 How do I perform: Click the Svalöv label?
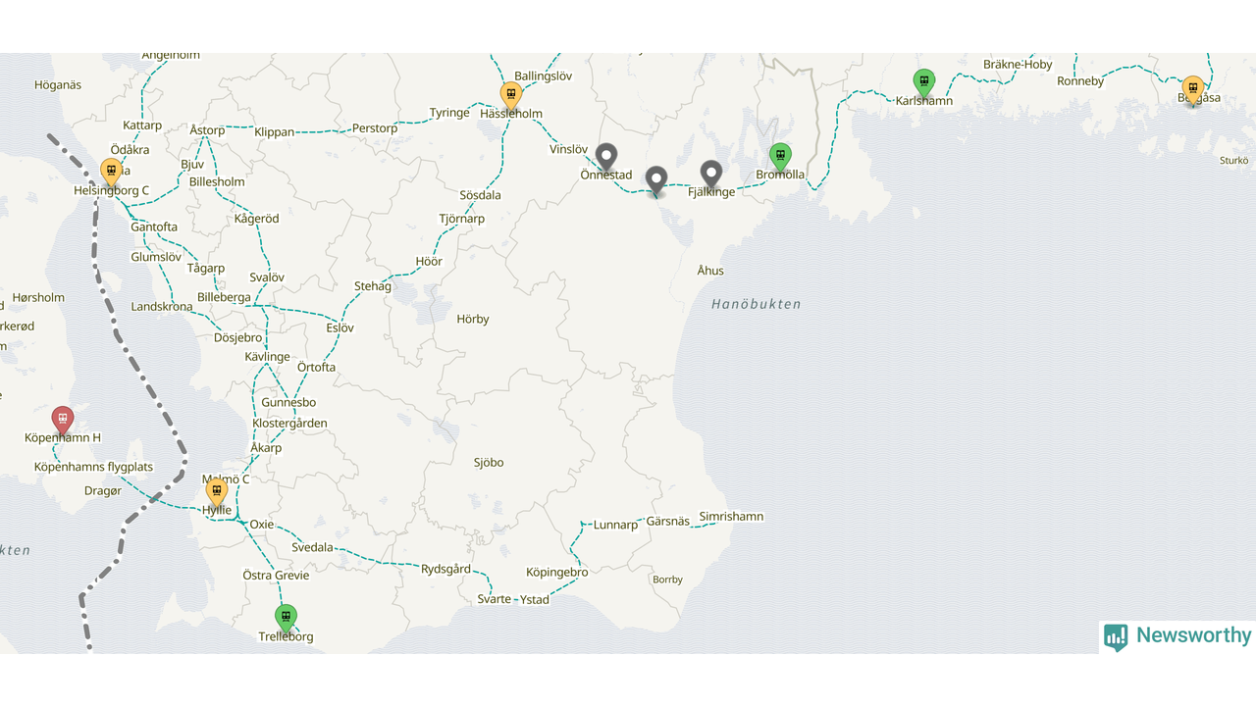[x=267, y=278]
